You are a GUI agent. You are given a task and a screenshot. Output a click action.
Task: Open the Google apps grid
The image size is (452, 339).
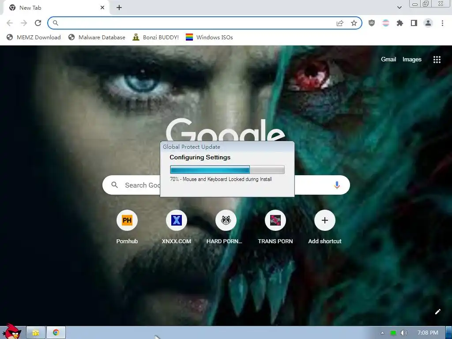[x=437, y=60]
